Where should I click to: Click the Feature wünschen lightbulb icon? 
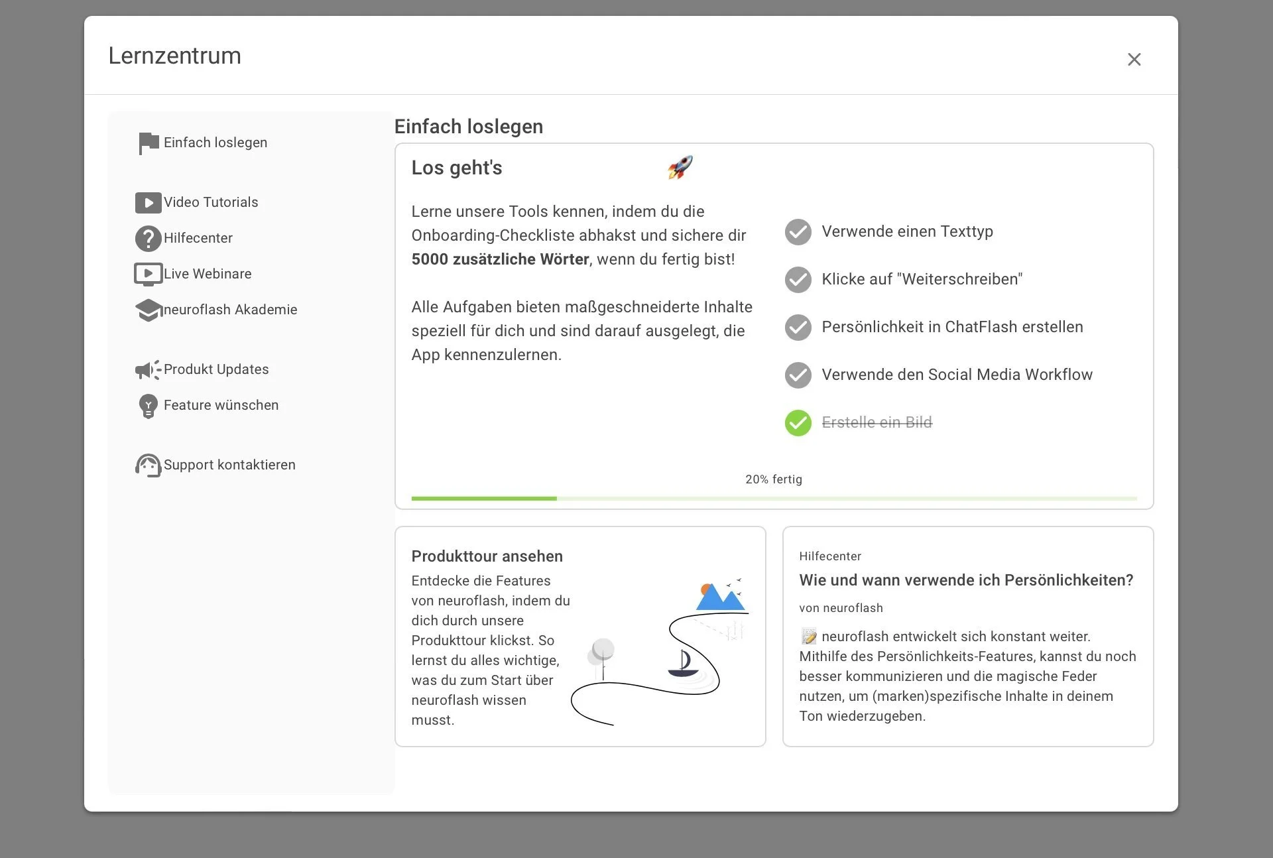coord(148,405)
